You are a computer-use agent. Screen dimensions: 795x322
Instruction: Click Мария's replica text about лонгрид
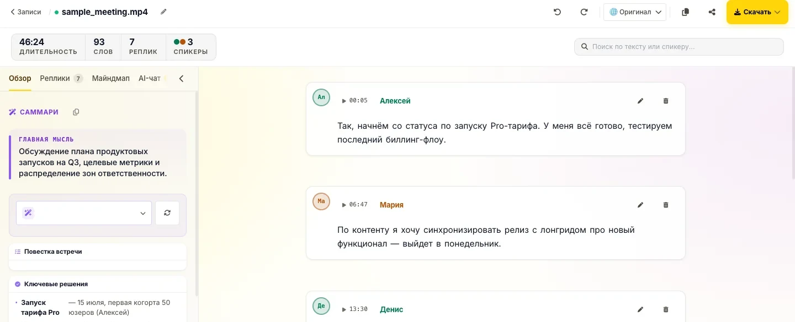(486, 237)
